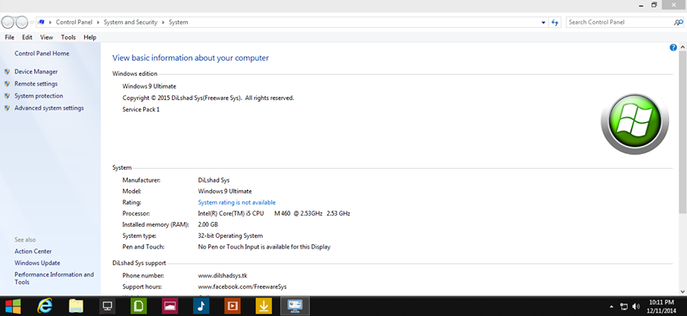Open Windows Update link
Image resolution: width=687 pixels, height=316 pixels.
[x=37, y=263]
